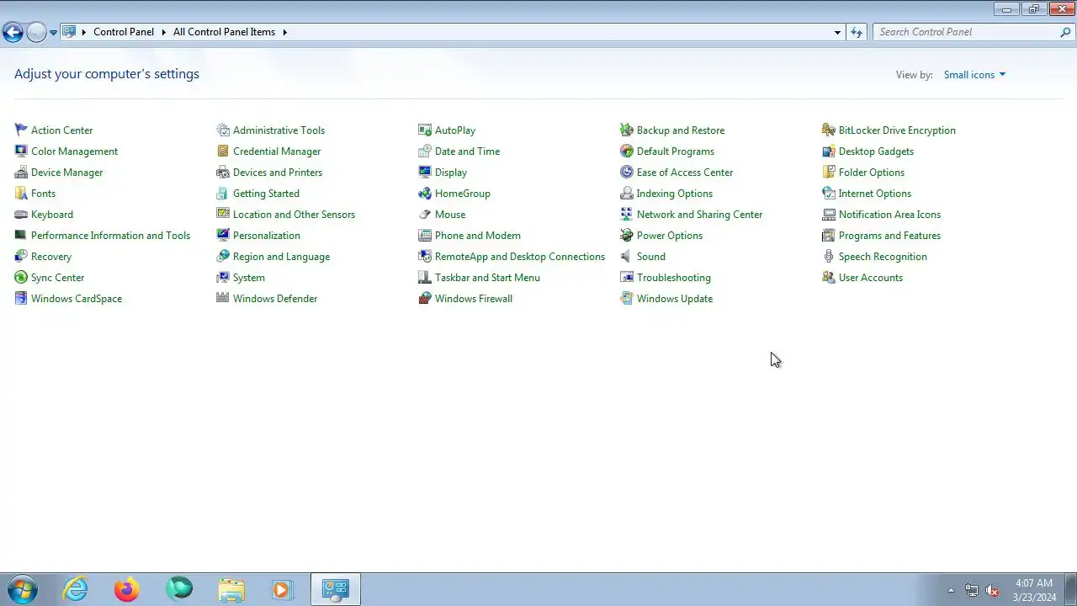
Task: Open the Display link
Action: click(451, 173)
